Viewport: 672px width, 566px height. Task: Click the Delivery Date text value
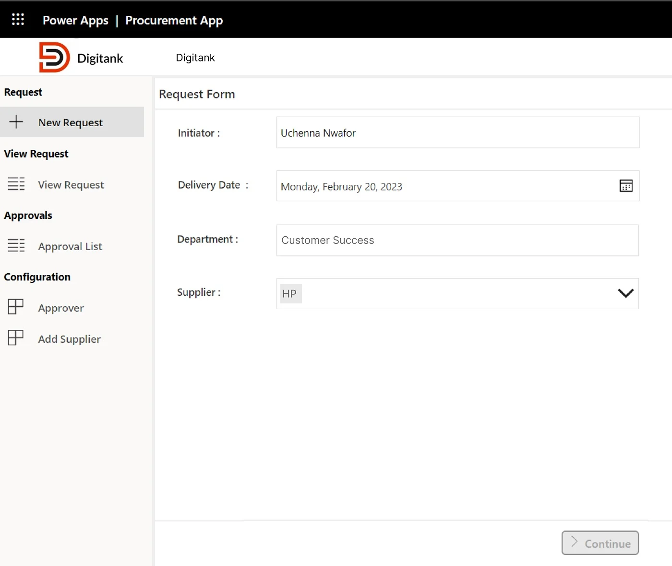tap(341, 187)
